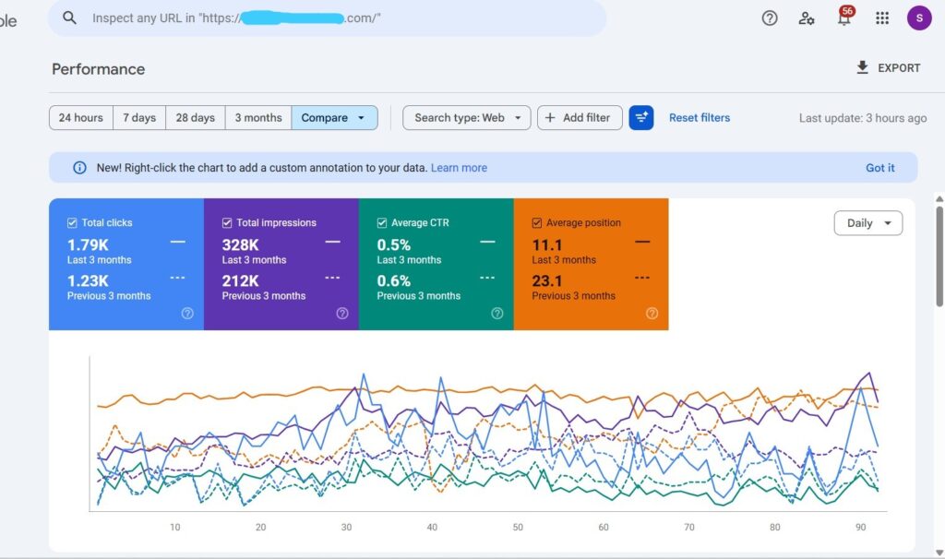Open the Search type: Web dropdown

pos(467,118)
